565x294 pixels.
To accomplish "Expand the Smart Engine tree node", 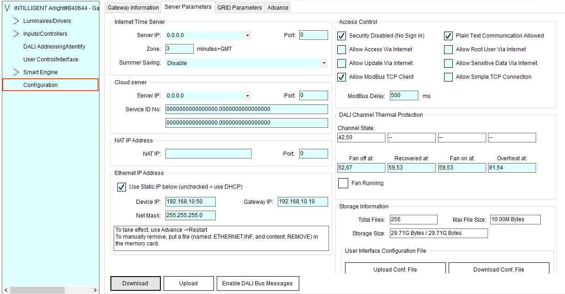I will coord(16,72).
